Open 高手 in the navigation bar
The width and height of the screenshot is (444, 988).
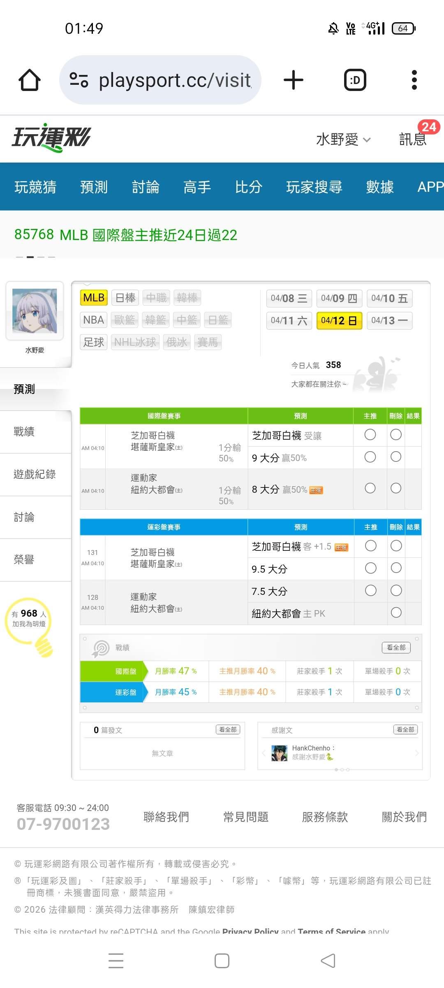coord(197,187)
